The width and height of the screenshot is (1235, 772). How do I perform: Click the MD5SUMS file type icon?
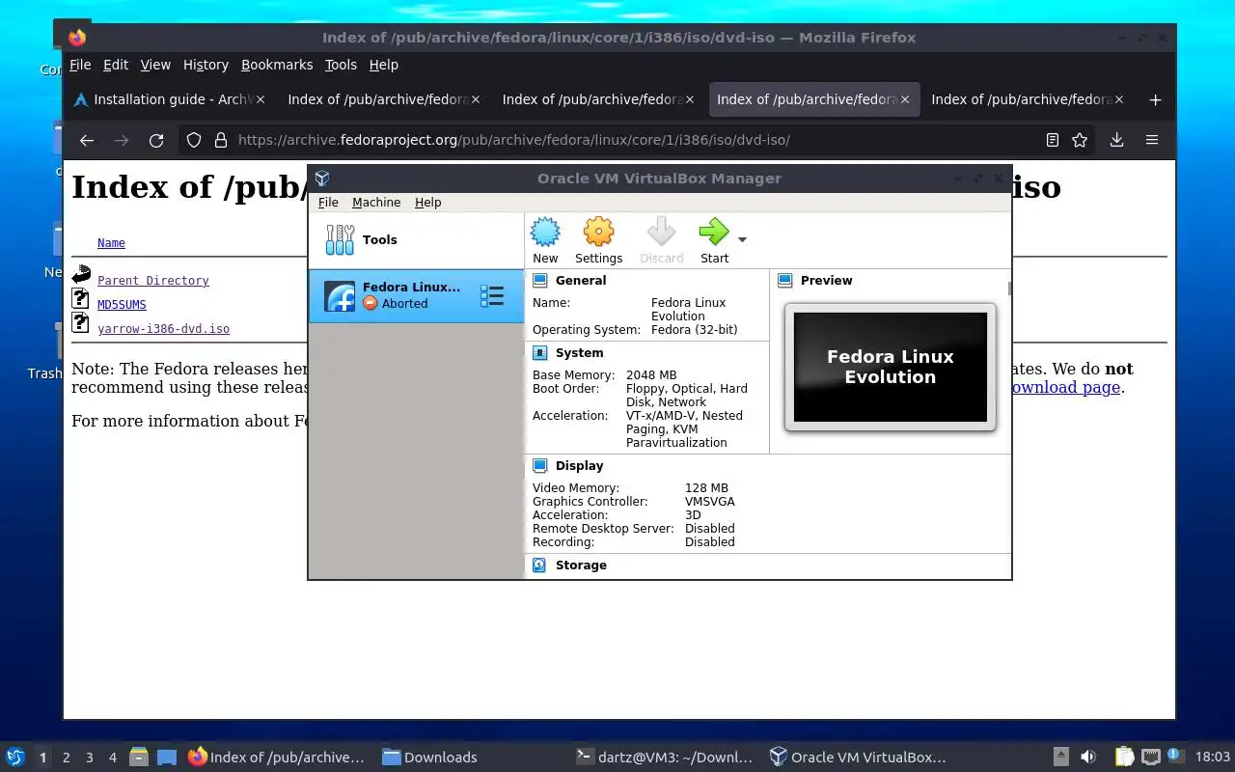tap(81, 299)
